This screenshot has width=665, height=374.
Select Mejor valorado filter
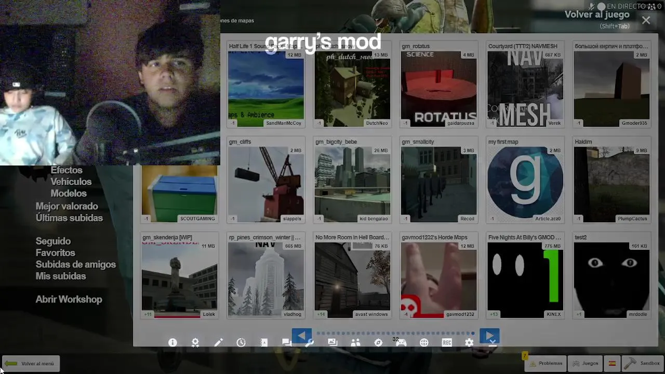pos(66,206)
